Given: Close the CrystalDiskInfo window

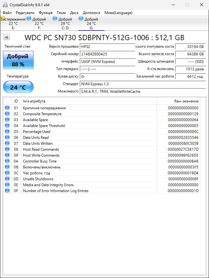Looking at the screenshot, I should pos(202,5).
